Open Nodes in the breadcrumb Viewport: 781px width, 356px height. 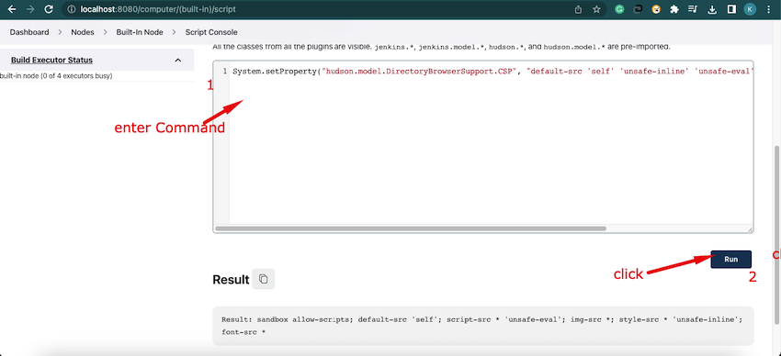[83, 32]
